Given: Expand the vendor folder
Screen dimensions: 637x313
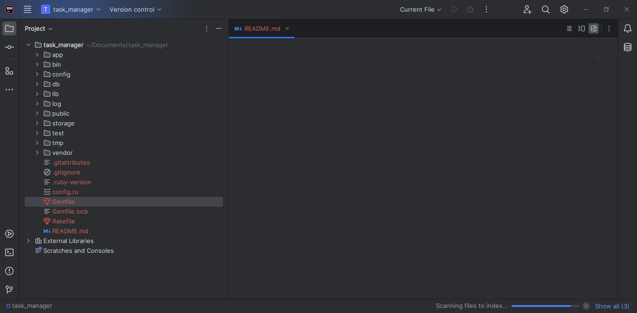Looking at the screenshot, I should [37, 153].
